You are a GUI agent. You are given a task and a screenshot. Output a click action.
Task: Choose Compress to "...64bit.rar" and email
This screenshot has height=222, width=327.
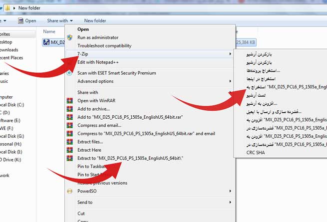146,134
